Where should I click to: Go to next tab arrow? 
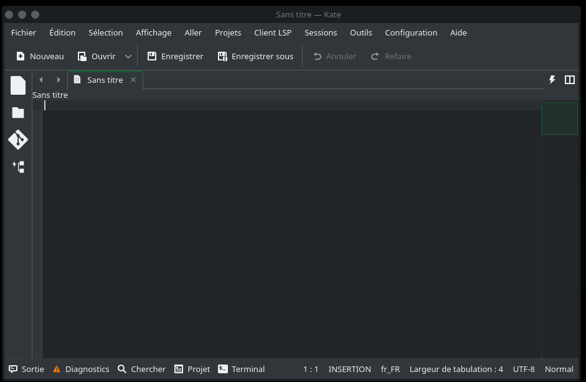(x=59, y=80)
